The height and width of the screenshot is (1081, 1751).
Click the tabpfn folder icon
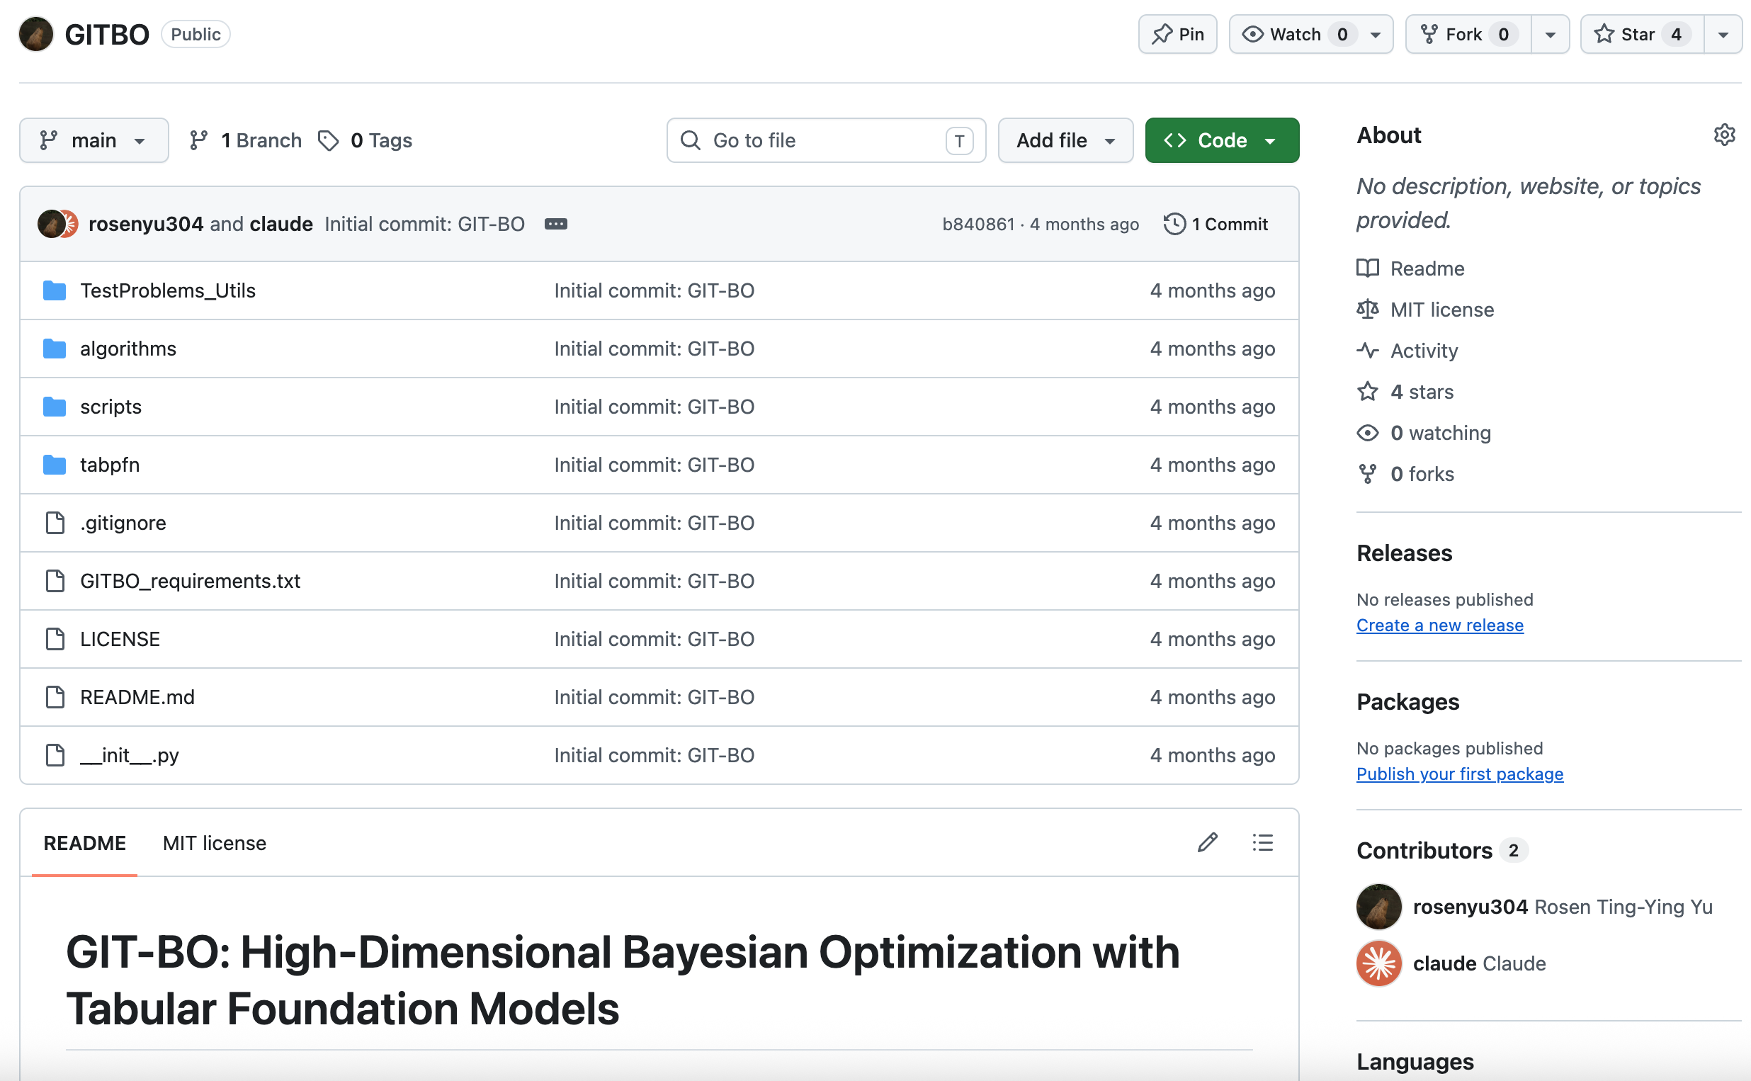coord(55,465)
